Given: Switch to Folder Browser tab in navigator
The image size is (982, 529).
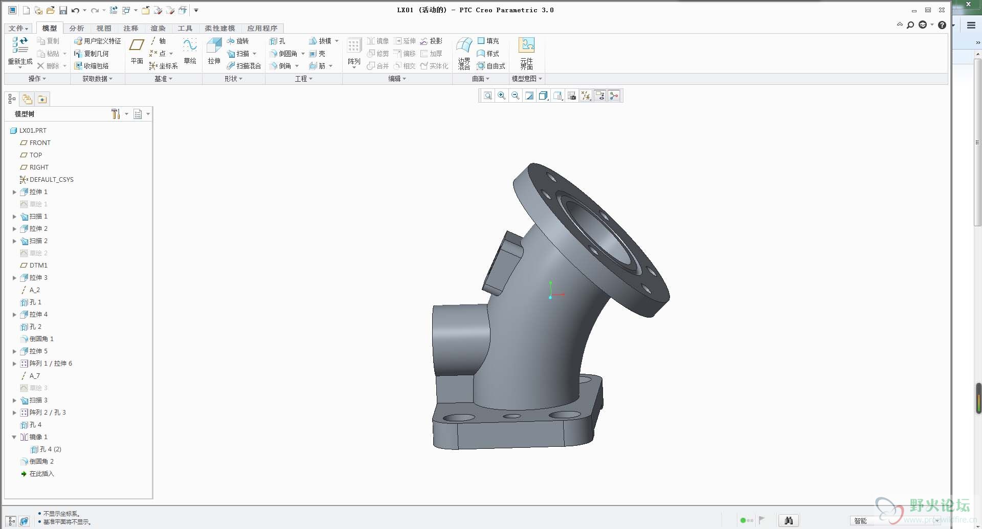Looking at the screenshot, I should [27, 99].
